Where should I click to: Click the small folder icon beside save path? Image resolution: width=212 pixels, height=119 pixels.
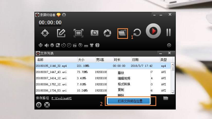coord(166,98)
